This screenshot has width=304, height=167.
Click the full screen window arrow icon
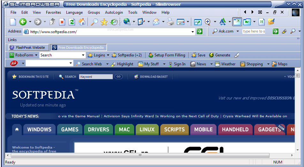point(198,22)
